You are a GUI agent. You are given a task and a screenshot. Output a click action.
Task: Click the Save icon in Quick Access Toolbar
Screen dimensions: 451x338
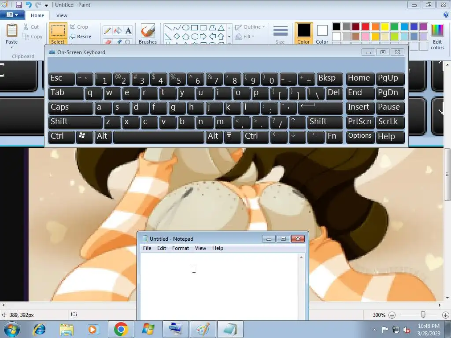[19, 4]
